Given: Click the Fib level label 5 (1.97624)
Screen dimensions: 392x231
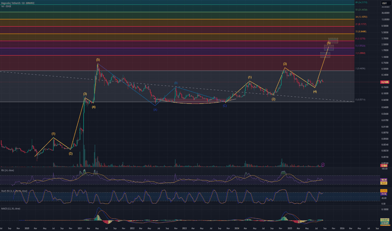Looking at the screenshot, I should 360,46.
